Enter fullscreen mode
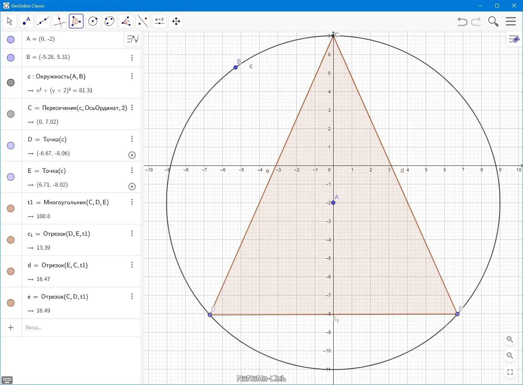This screenshot has height=385, width=523. [510, 372]
